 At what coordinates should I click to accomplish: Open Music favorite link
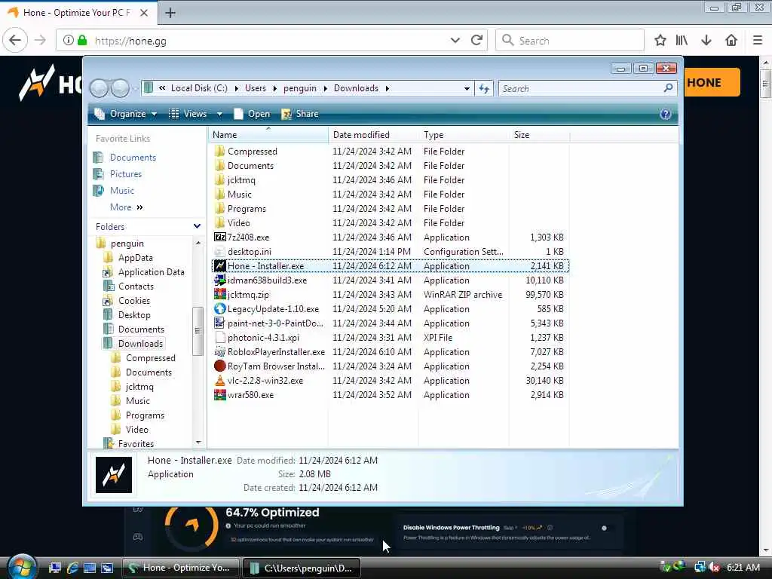(x=122, y=191)
